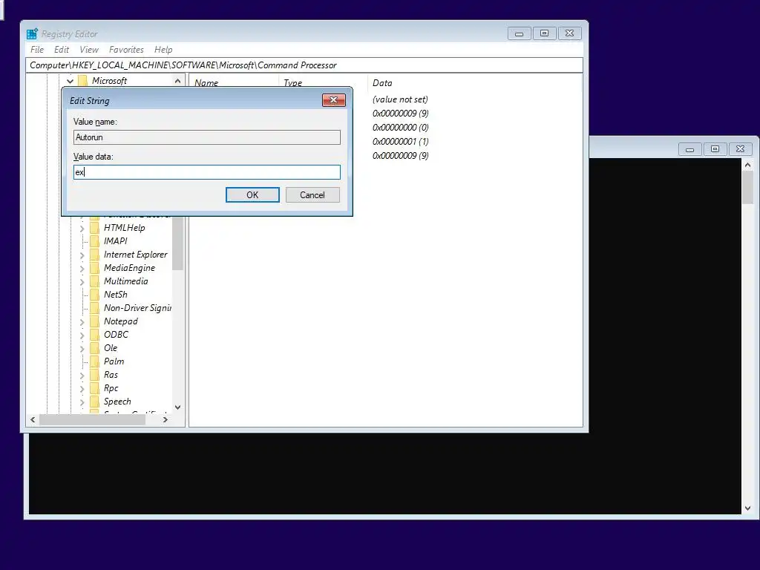Expand the Multimedia tree node
The height and width of the screenshot is (570, 760).
[x=82, y=281]
